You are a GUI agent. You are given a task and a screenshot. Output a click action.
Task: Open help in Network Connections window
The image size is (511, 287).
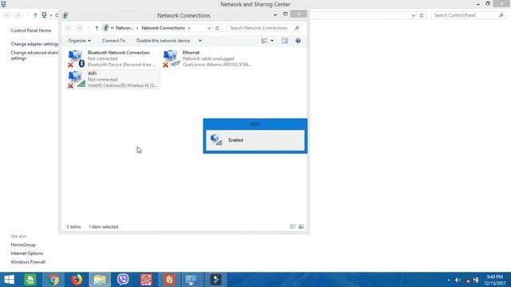(x=298, y=41)
